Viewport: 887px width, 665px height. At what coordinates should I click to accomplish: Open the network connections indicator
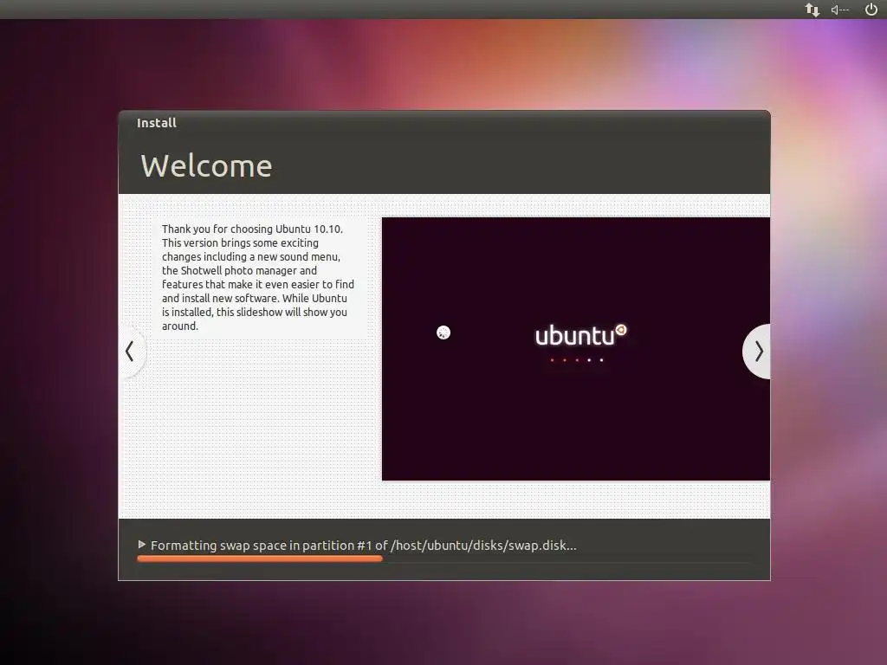813,10
